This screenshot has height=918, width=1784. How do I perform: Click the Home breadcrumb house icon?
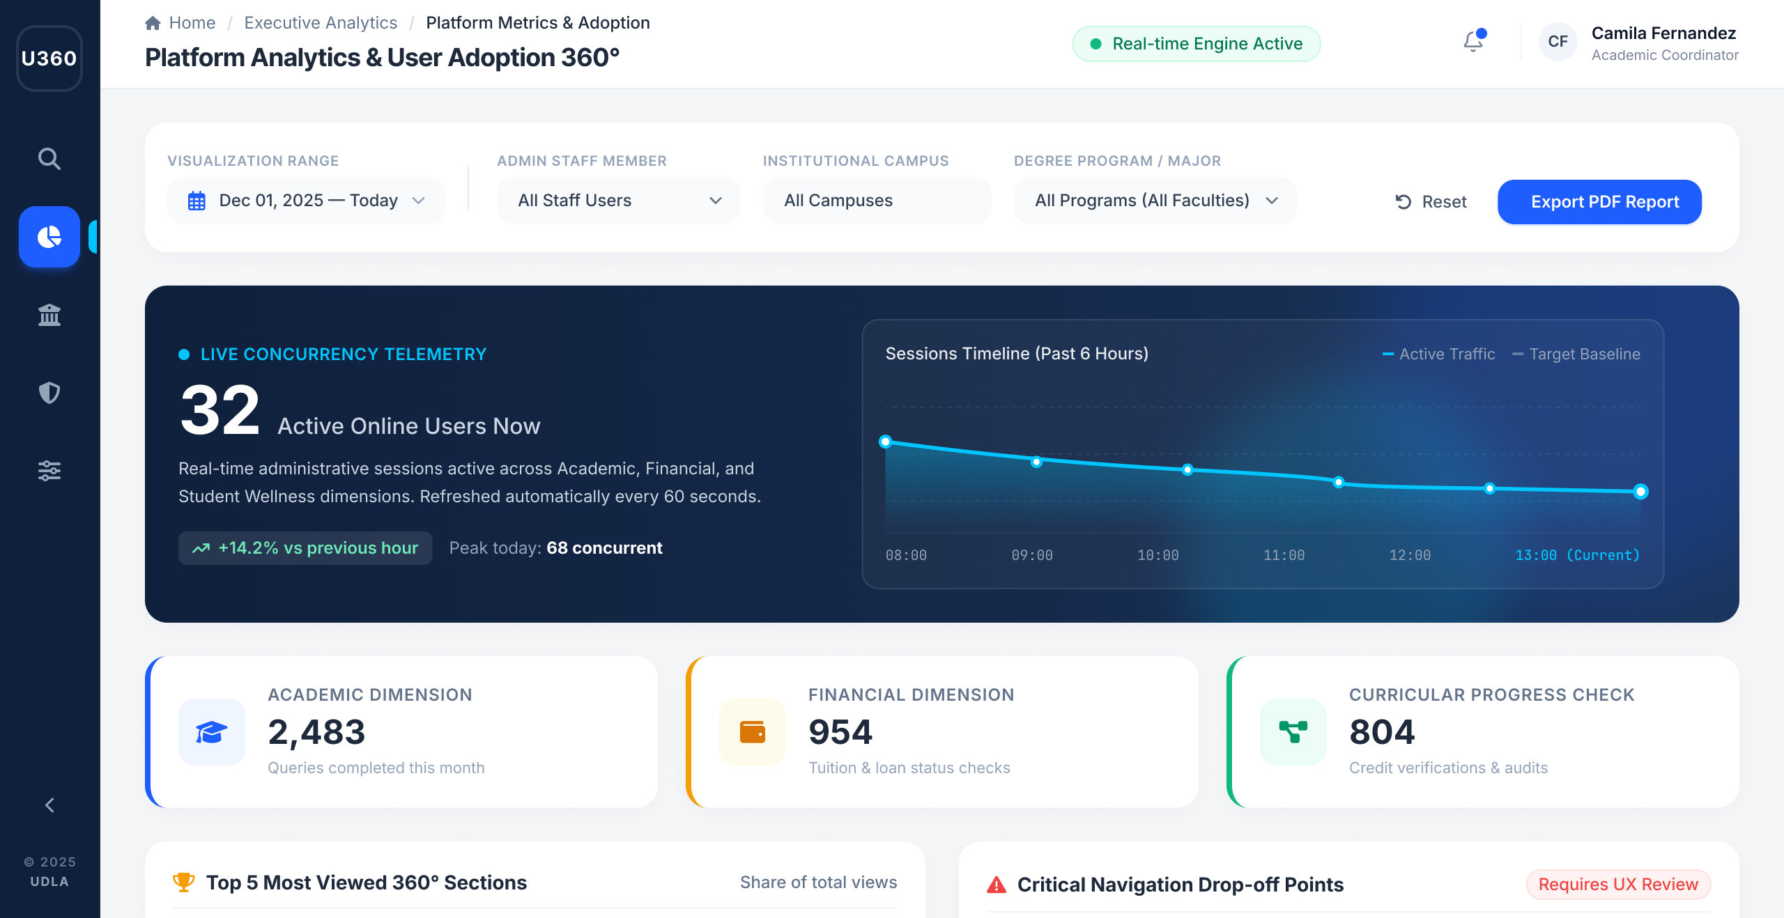(153, 23)
